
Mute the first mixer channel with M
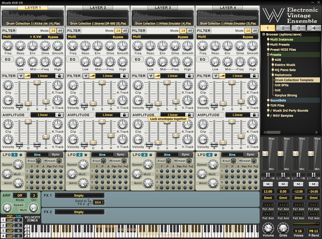tap(268, 184)
